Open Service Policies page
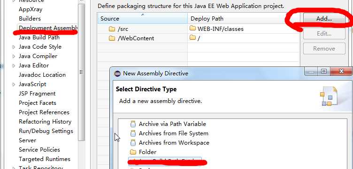 39,150
